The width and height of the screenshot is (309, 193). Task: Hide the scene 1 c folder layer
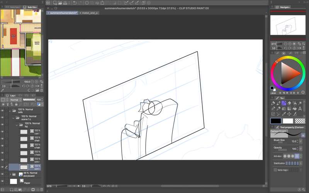click(2, 118)
